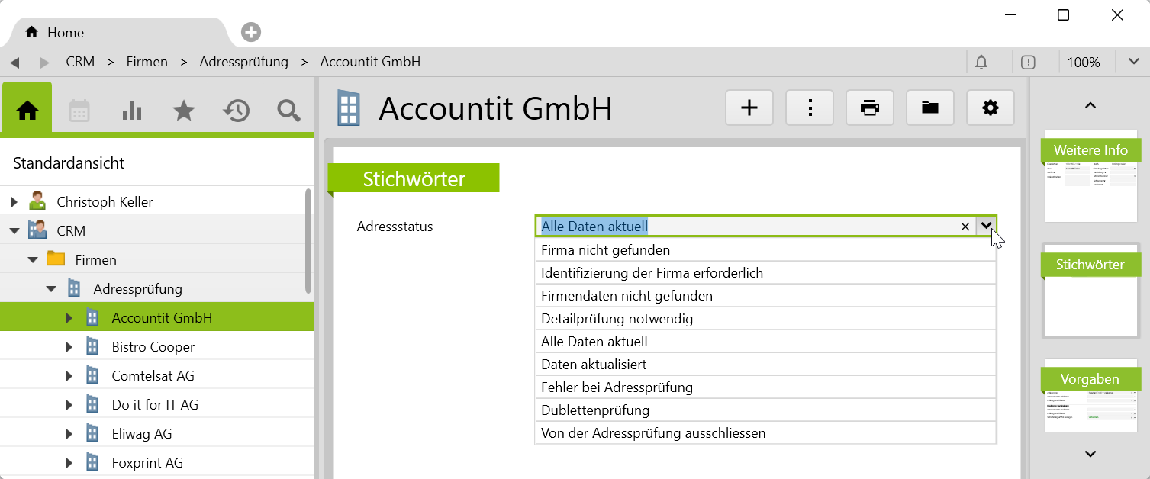Click the print icon button

869,108
